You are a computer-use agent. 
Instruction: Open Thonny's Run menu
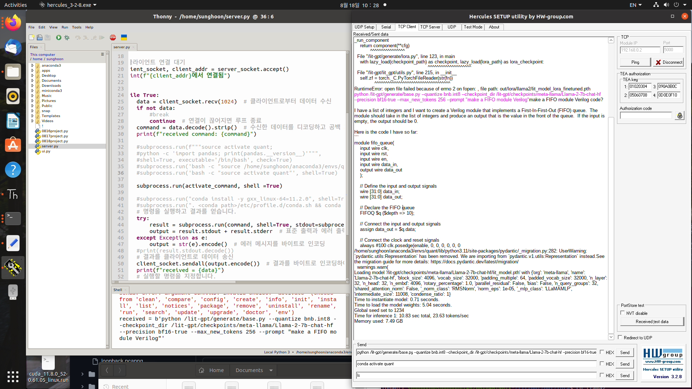click(x=65, y=27)
